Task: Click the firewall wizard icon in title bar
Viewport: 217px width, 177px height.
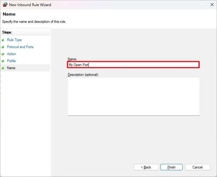Action: pyautogui.click(x=5, y=5)
